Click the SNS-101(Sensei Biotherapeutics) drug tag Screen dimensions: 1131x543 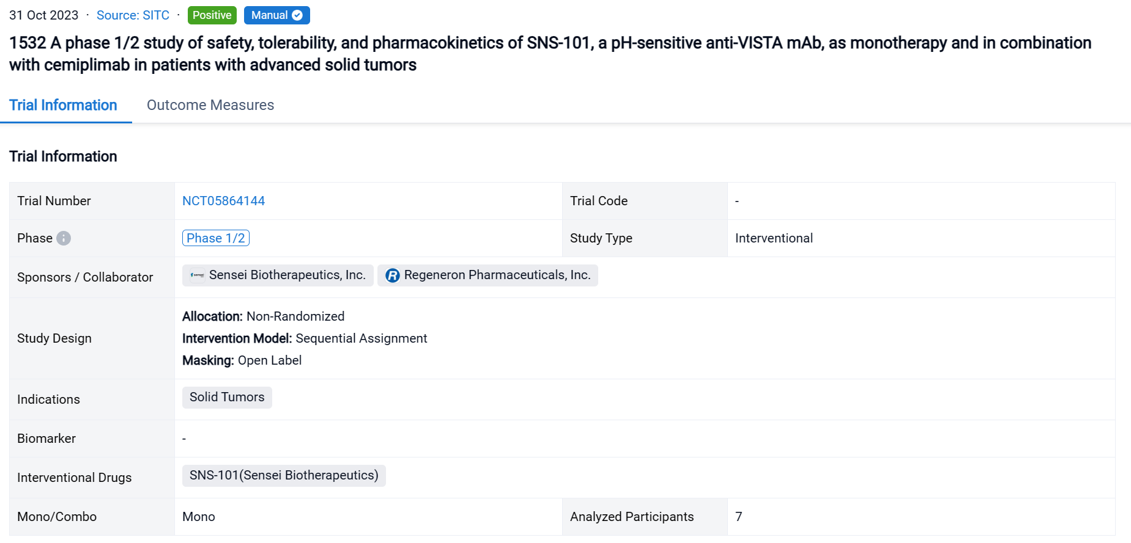coord(284,476)
